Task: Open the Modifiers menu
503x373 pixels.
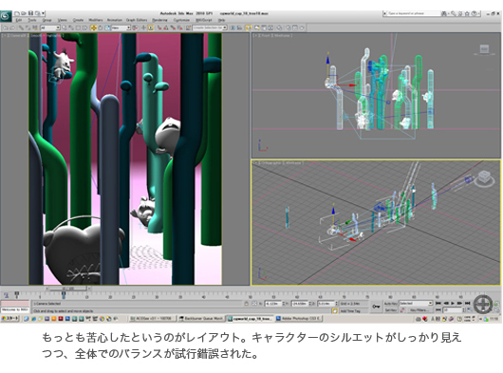Action: coord(96,20)
